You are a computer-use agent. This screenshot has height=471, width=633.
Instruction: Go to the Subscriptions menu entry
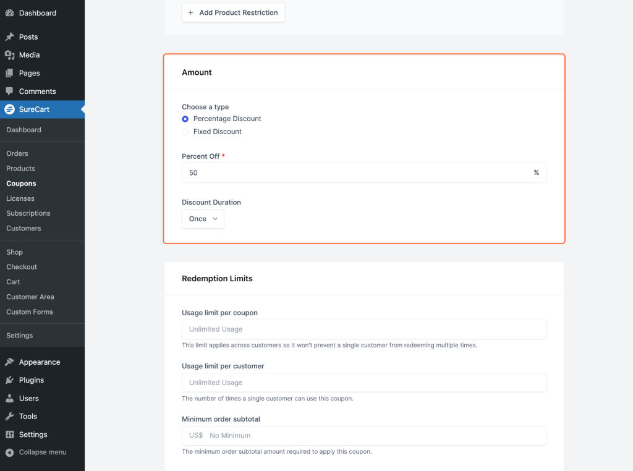pos(28,213)
